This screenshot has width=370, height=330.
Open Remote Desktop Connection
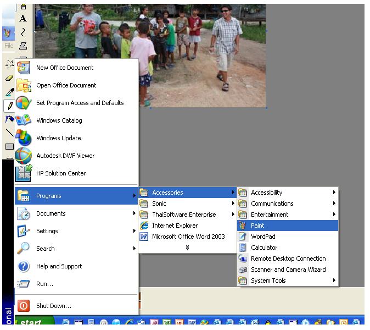tap(288, 258)
